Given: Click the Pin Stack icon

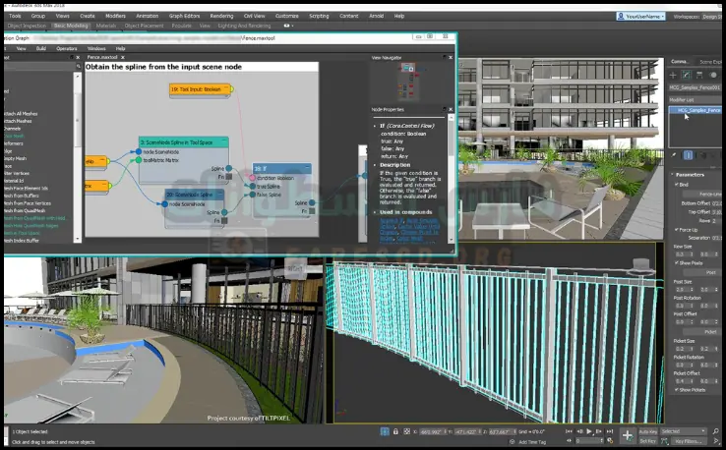Looking at the screenshot, I should 676,154.
